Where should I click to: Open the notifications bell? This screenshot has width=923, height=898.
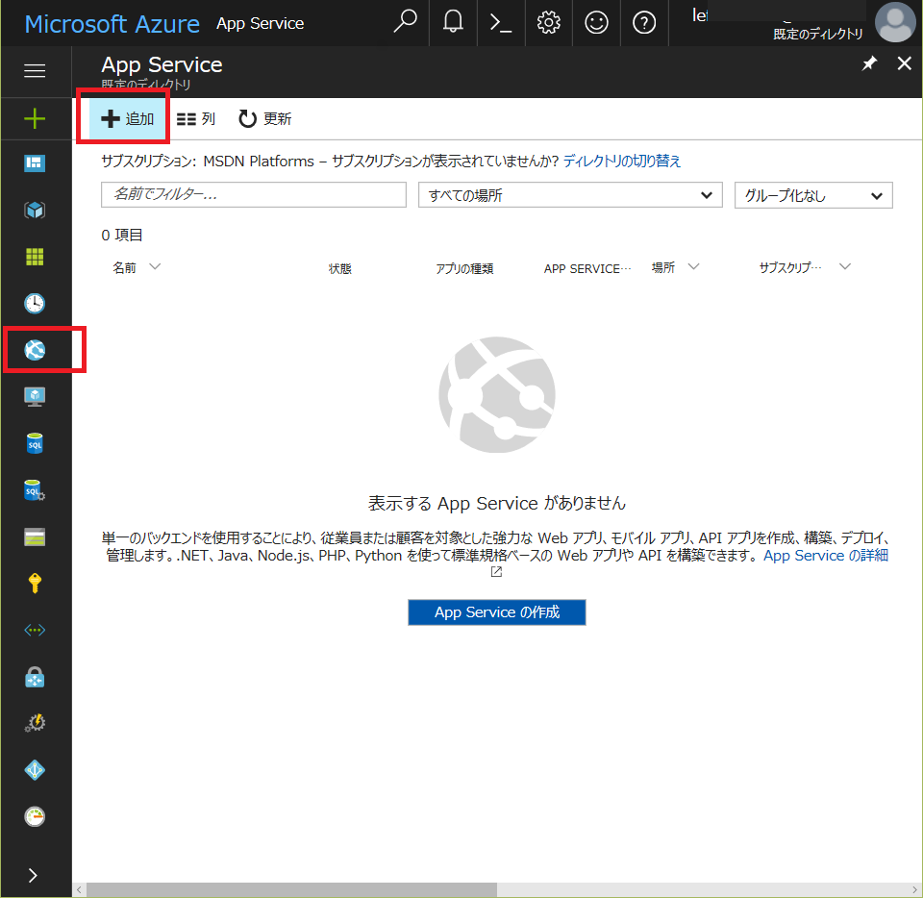[x=453, y=22]
